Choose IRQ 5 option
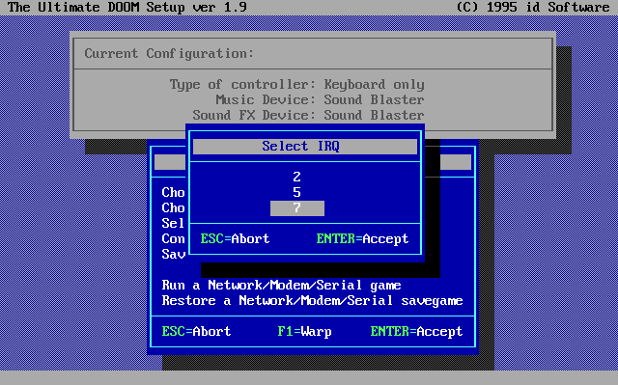Image resolution: width=618 pixels, height=385 pixels. coord(296,193)
